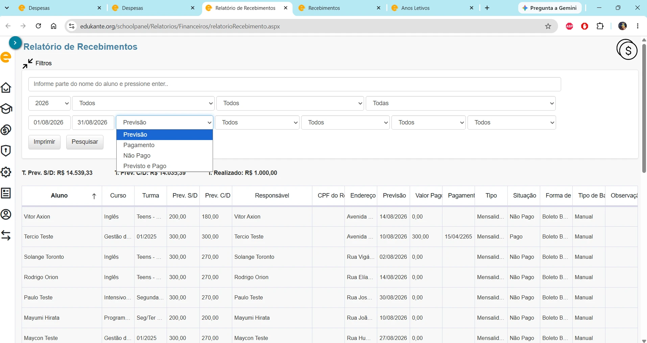Open the Todas dropdown in the first filter row
647x343 pixels.
click(461, 103)
